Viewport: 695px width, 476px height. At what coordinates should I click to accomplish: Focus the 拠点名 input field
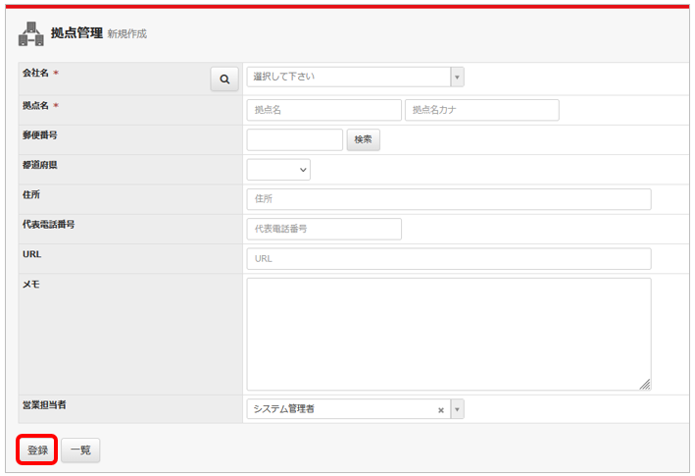pyautogui.click(x=323, y=110)
